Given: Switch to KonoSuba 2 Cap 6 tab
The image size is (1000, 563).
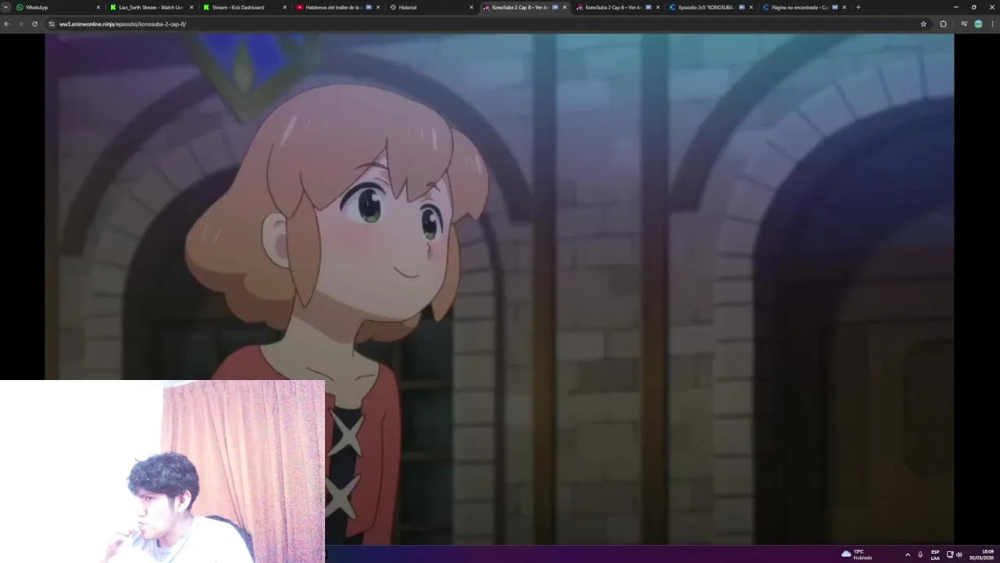Looking at the screenshot, I should [618, 7].
